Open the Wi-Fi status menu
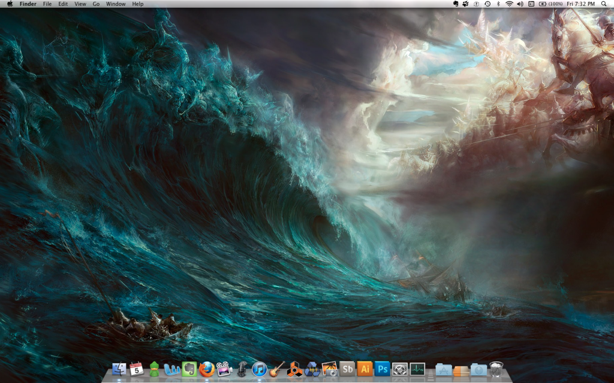Screen dimensions: 614x383 coord(509,4)
